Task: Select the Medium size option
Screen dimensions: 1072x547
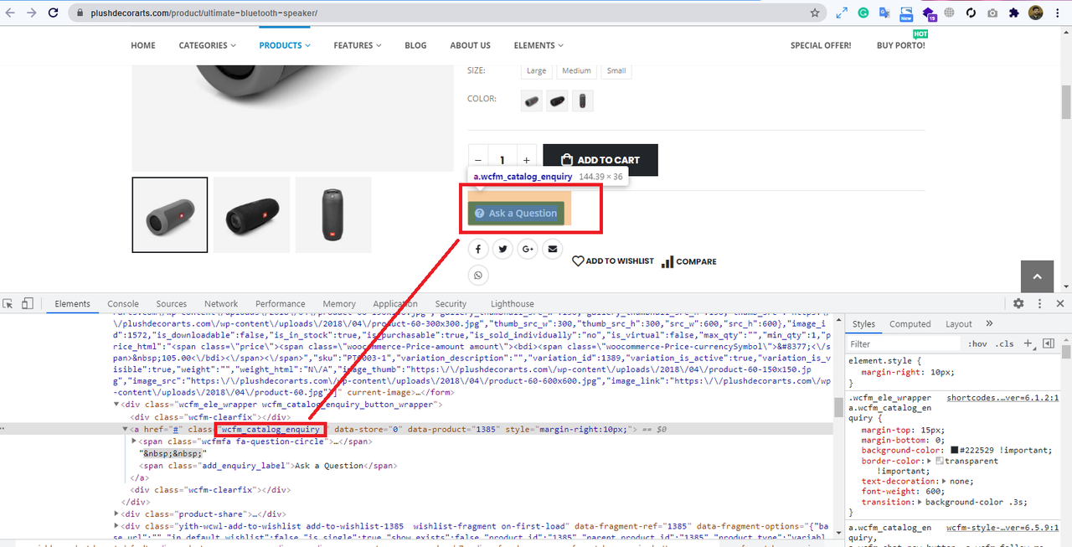Action: 576,70
